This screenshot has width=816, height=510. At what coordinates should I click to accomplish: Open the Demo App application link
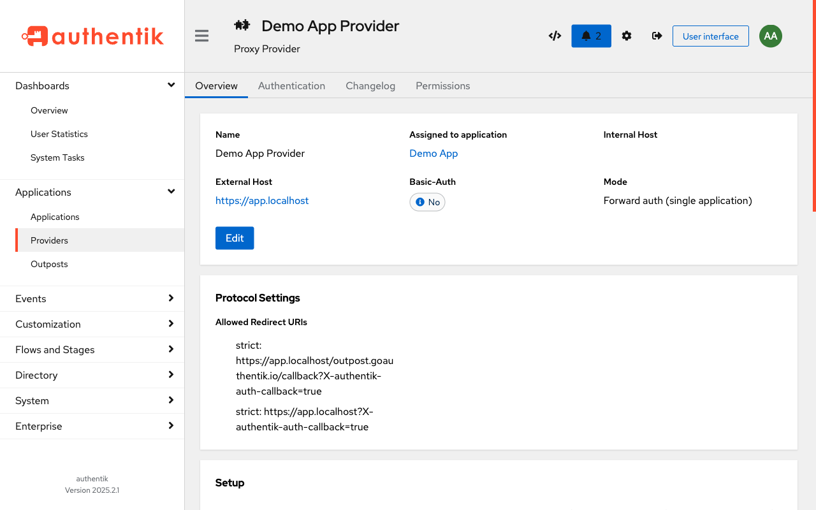pyautogui.click(x=433, y=153)
